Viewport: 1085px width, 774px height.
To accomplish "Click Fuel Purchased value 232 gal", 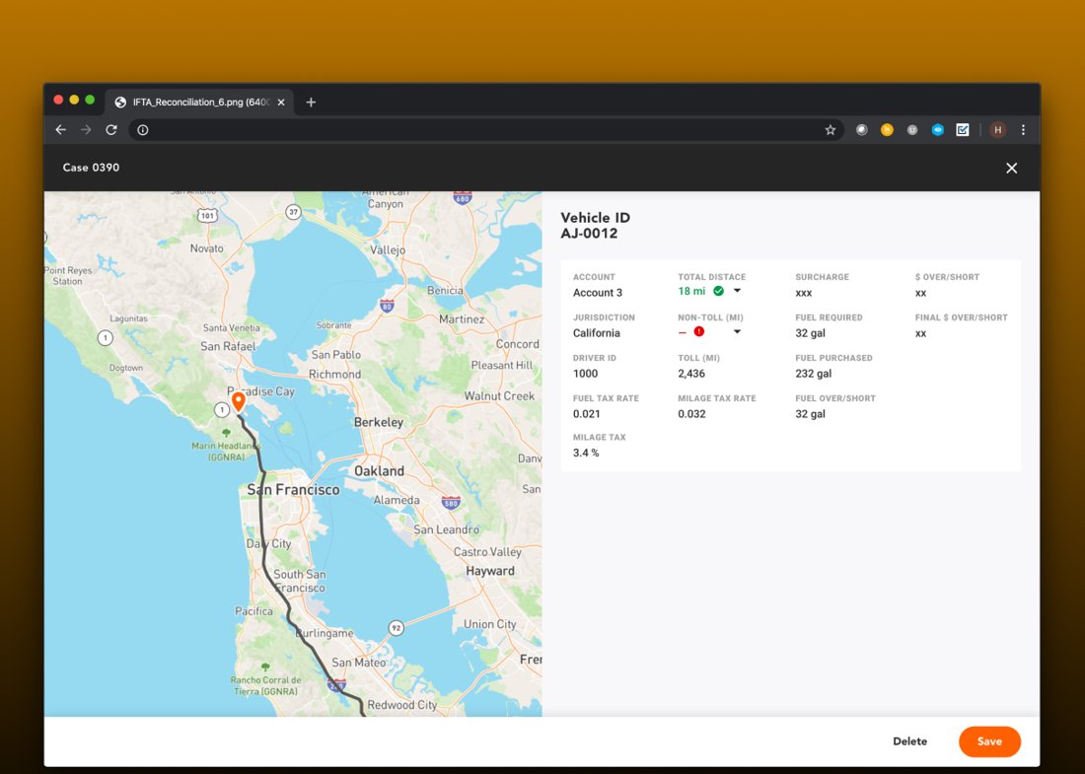I will [813, 374].
